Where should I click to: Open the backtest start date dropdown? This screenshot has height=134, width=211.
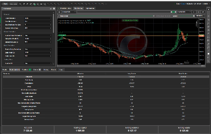(69, 12)
